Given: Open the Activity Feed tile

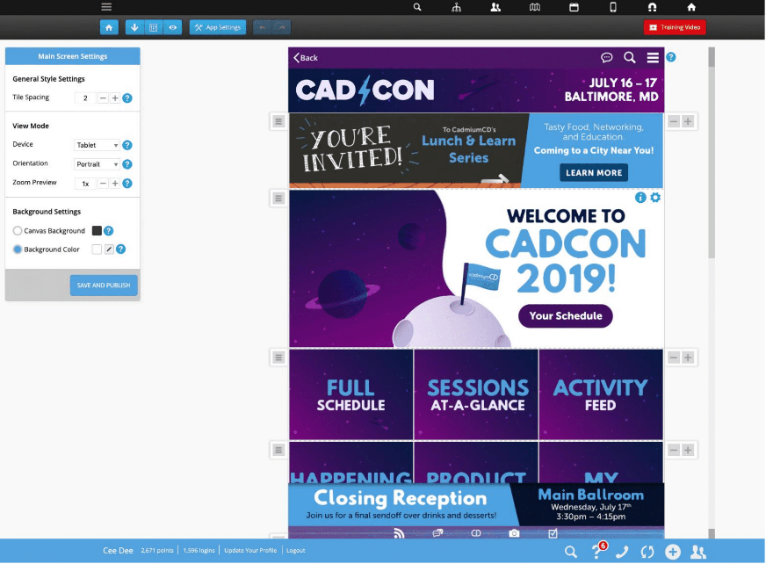Looking at the screenshot, I should 602,394.
